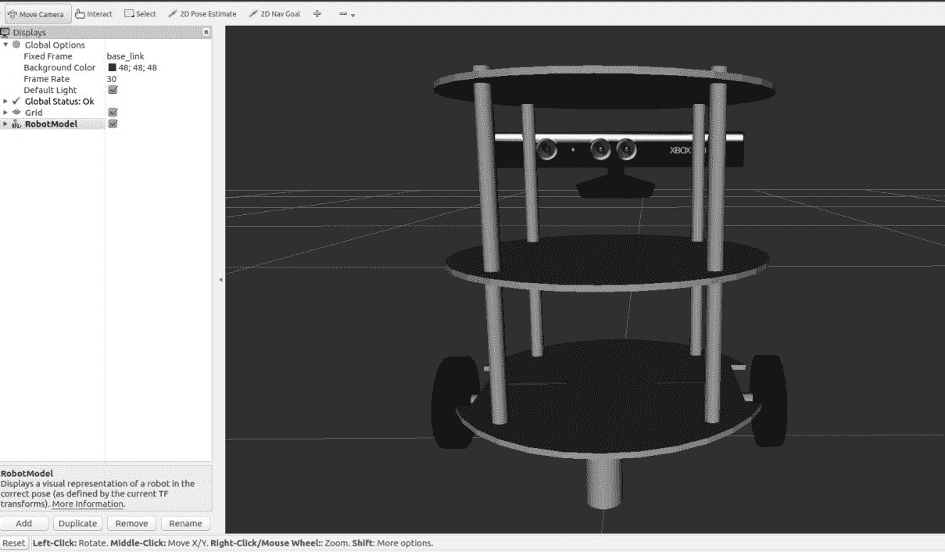Image resolution: width=945 pixels, height=552 pixels.
Task: Close the Displays panel
Action: click(206, 32)
